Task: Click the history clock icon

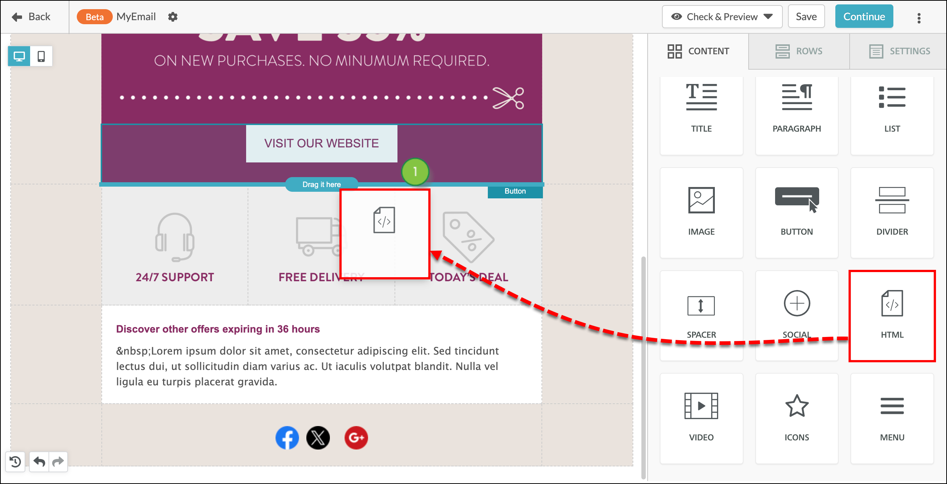Action: pyautogui.click(x=15, y=461)
